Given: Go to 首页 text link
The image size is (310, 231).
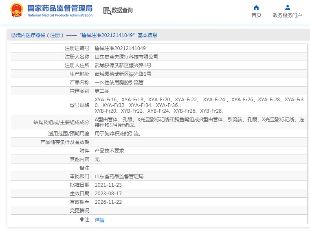Looking at the screenshot, I should 256,15.
